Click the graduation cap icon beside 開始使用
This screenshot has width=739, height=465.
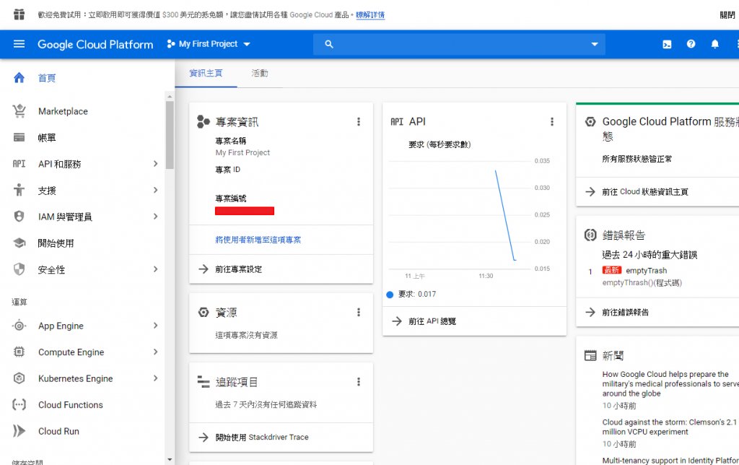(19, 243)
